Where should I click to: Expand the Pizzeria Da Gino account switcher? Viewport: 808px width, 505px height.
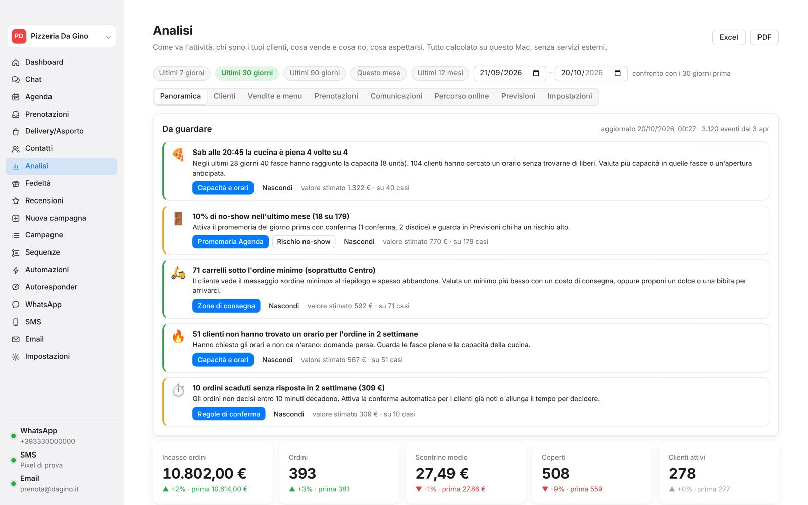click(x=62, y=36)
